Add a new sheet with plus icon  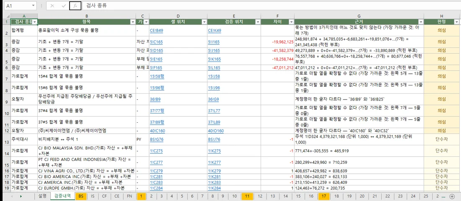[452, 196]
